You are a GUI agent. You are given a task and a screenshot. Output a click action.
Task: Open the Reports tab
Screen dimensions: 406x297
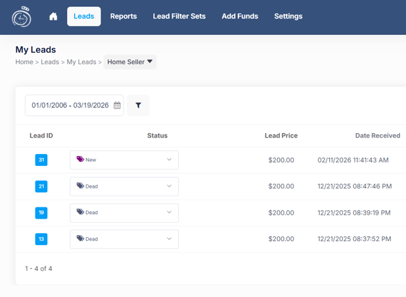click(x=124, y=16)
